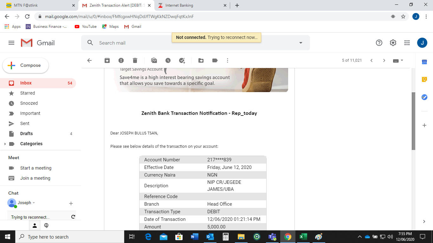Switch to Internet Banking browser tab
Viewport: 433px width, 243px height.
point(192,5)
